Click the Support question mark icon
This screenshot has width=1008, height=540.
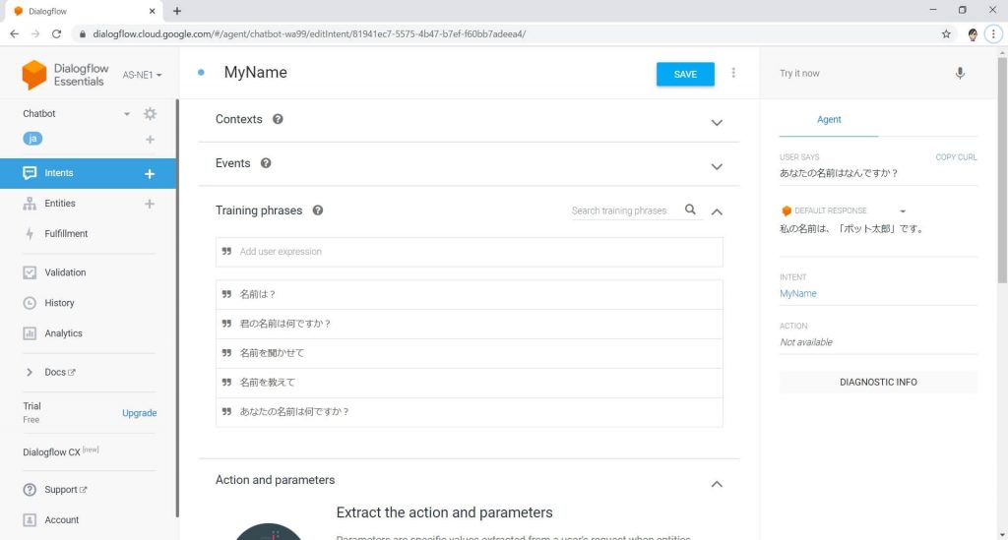[x=30, y=489]
